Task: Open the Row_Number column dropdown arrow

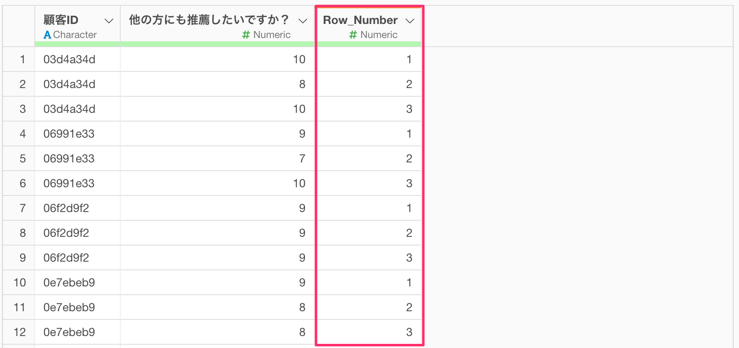Action: coord(410,21)
